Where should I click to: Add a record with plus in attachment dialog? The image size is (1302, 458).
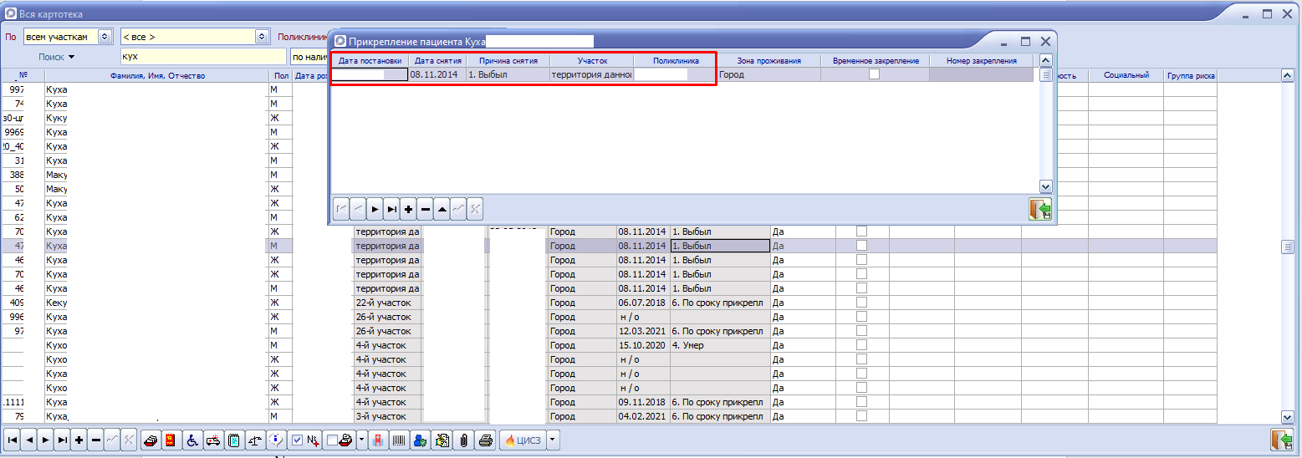click(x=408, y=209)
